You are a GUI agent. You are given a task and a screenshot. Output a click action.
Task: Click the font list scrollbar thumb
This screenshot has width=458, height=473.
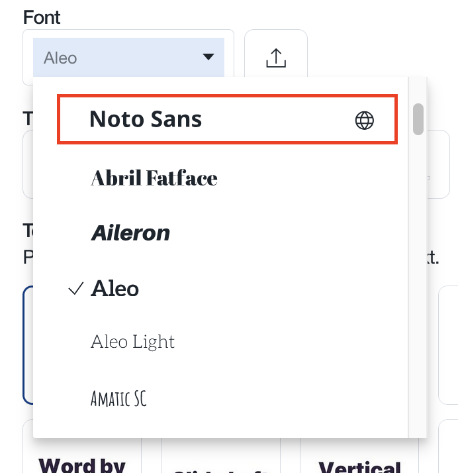coord(418,119)
